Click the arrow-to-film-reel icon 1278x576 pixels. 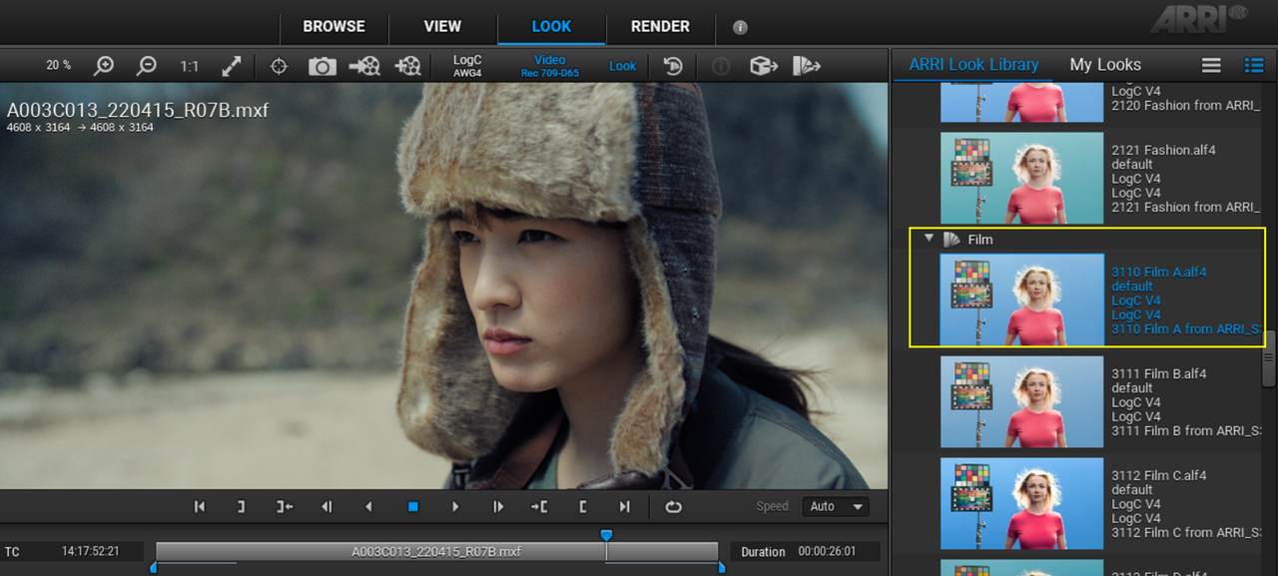click(364, 66)
